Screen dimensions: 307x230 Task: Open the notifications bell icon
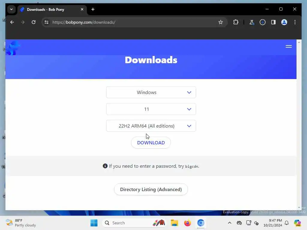287,223
